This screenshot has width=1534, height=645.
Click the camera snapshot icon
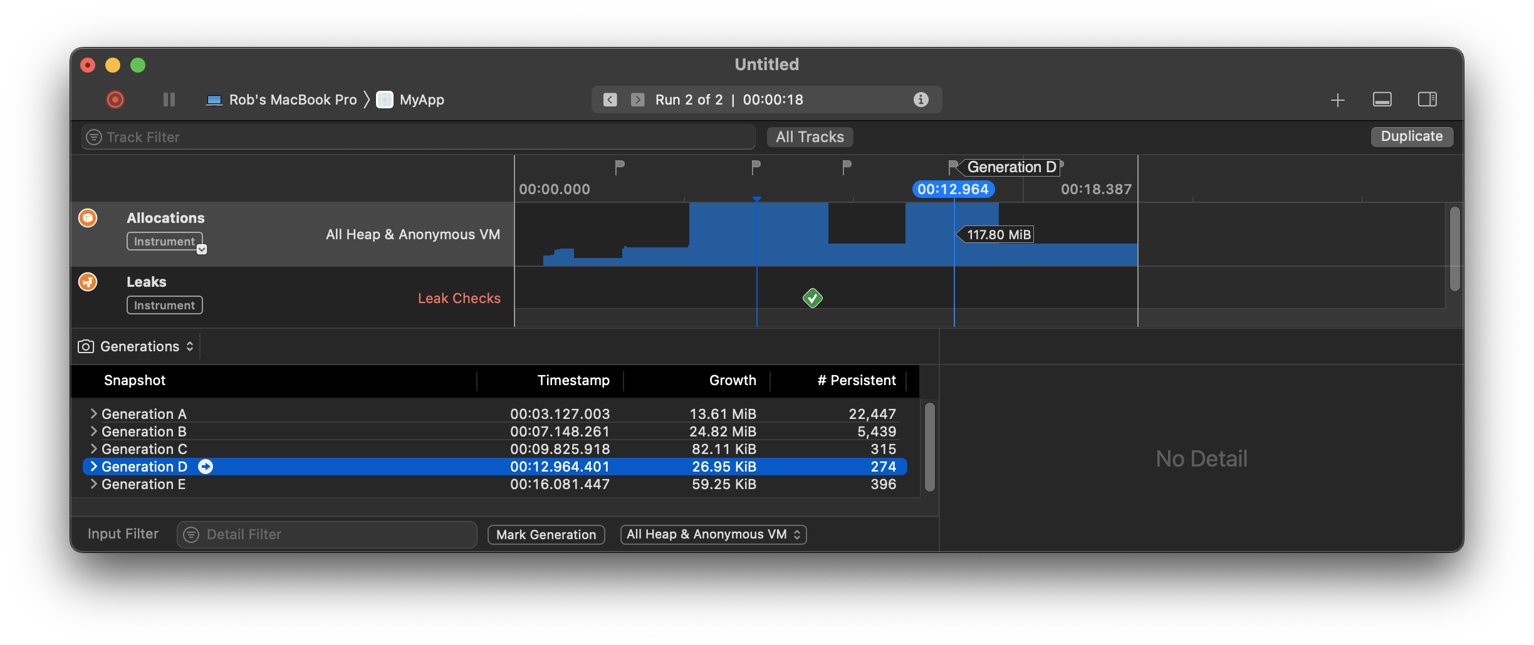pyautogui.click(x=86, y=346)
